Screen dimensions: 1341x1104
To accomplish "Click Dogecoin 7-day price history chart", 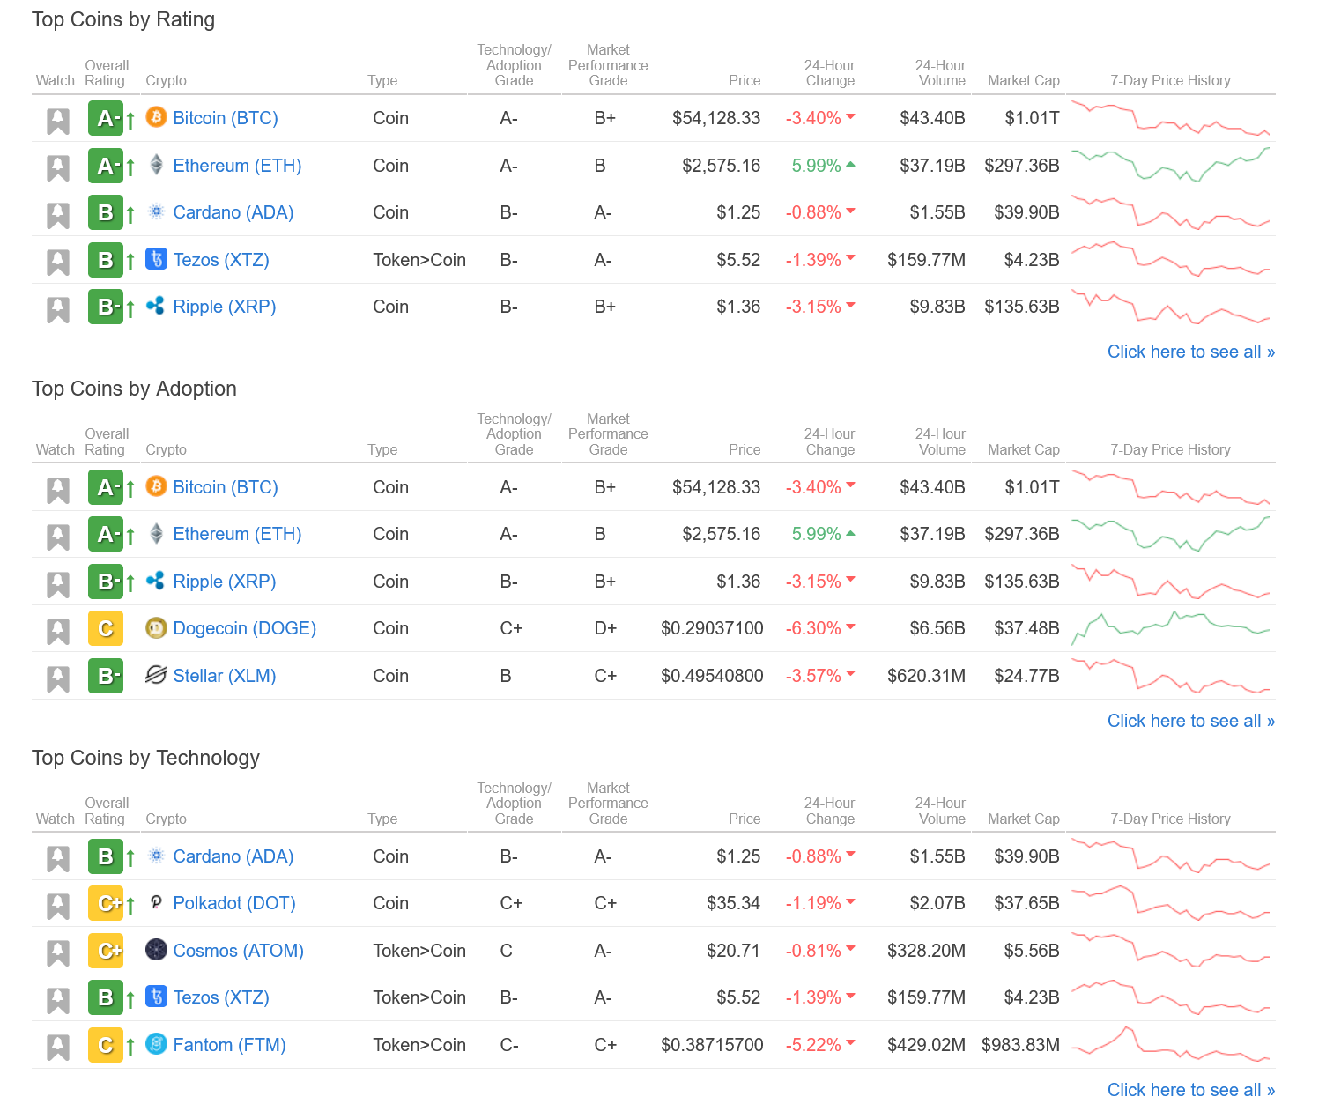I will pyautogui.click(x=1171, y=628).
